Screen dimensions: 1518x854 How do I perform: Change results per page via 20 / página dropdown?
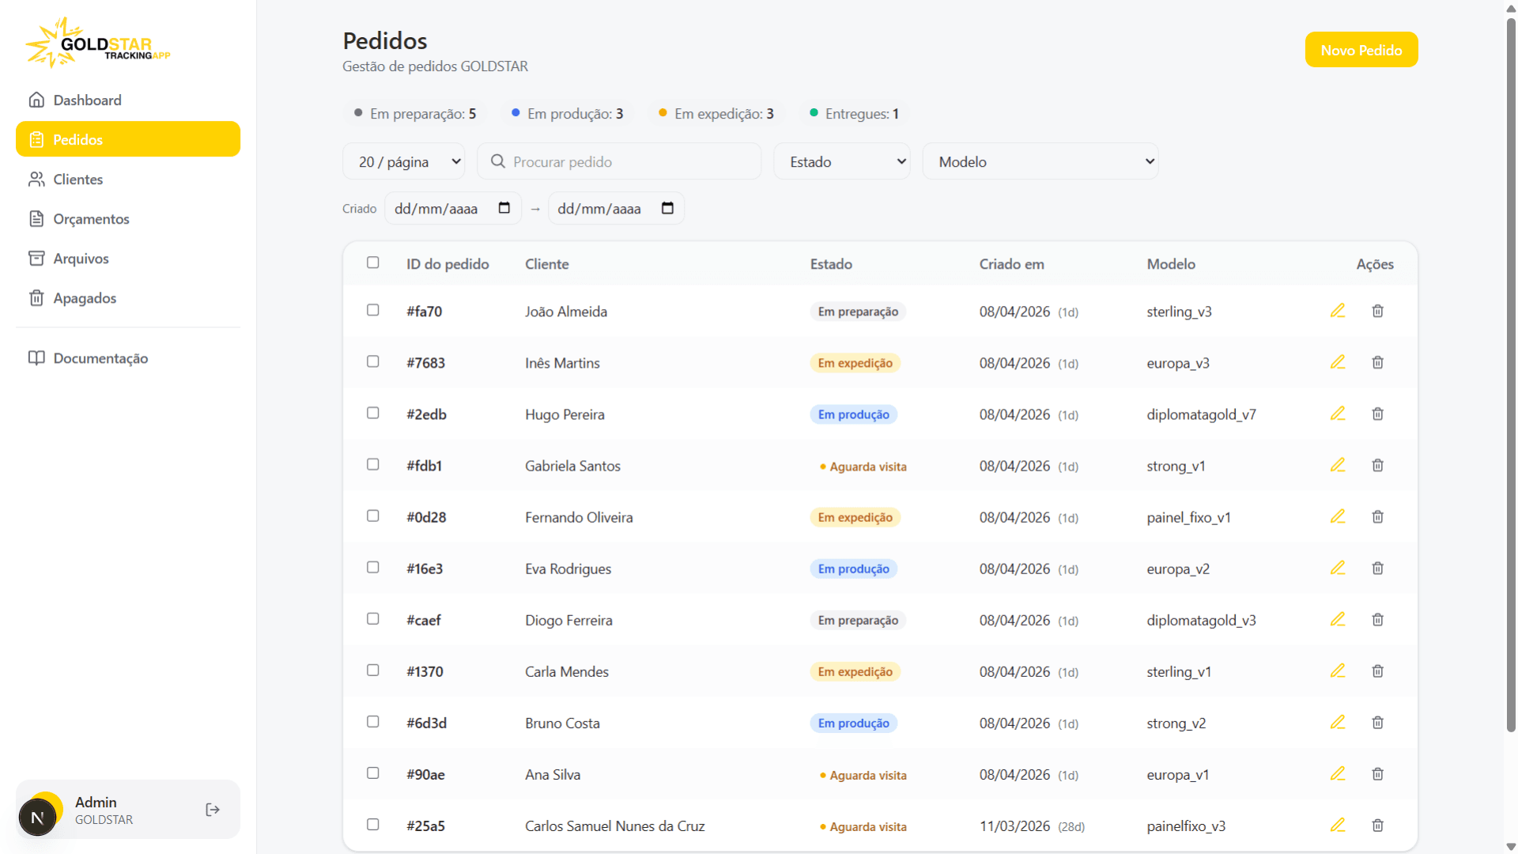[403, 161]
